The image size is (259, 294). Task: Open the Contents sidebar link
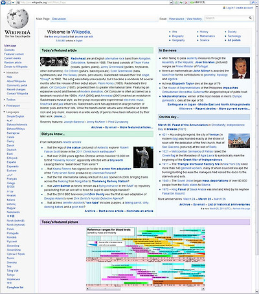tap(9, 50)
